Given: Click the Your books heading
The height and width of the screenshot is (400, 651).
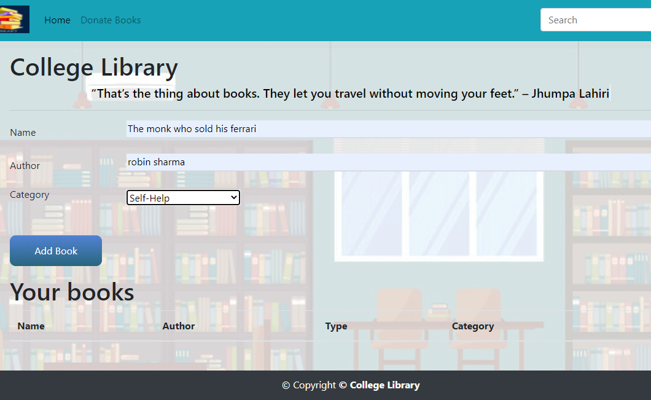Looking at the screenshot, I should [72, 292].
